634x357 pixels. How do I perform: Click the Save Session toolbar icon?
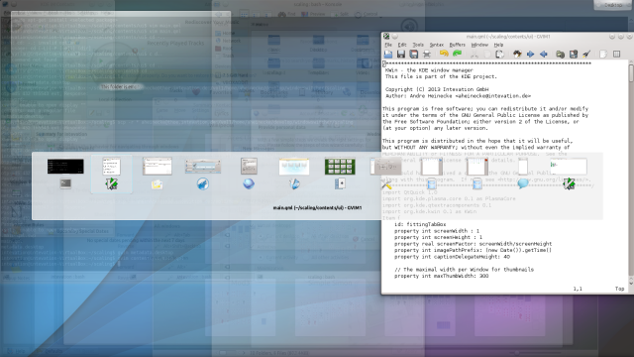(574, 54)
